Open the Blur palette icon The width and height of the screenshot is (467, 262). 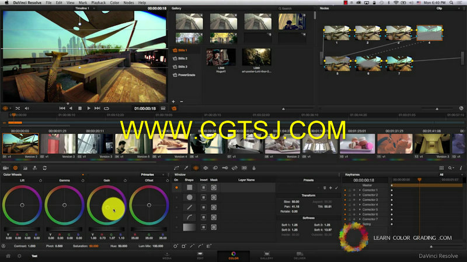click(x=215, y=168)
